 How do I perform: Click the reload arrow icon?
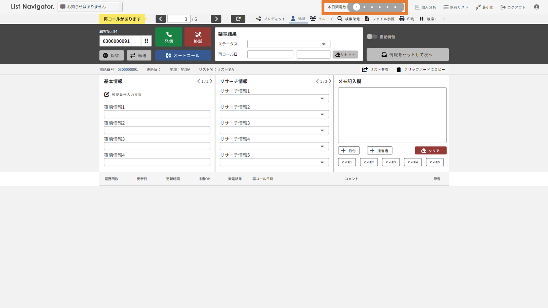point(238,19)
